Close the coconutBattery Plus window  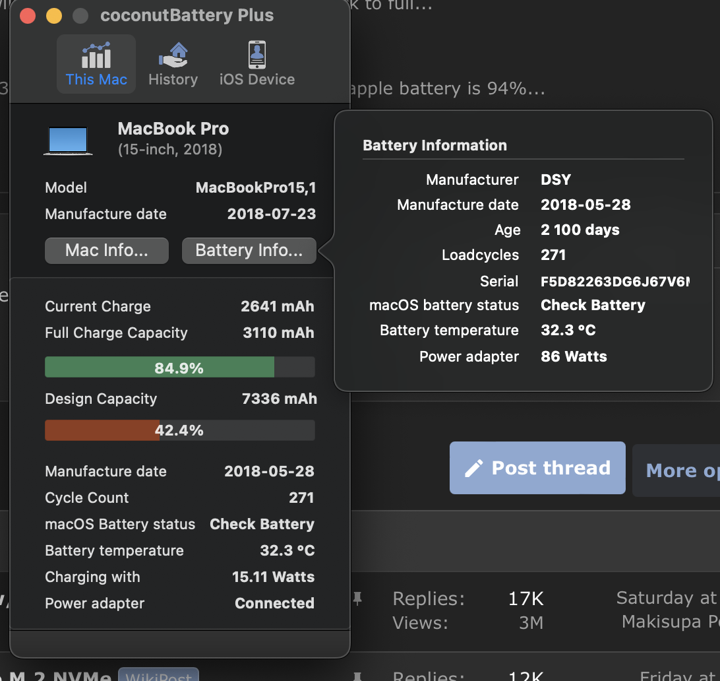[28, 16]
